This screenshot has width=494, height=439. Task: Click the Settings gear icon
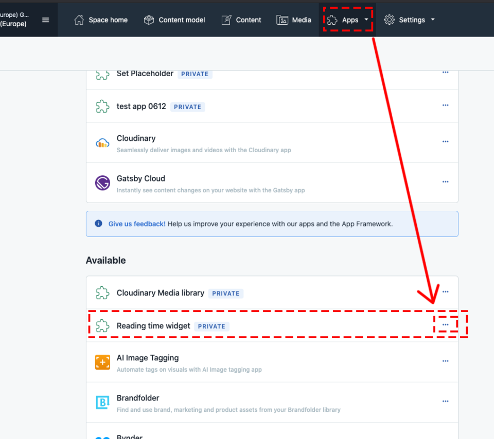point(390,20)
